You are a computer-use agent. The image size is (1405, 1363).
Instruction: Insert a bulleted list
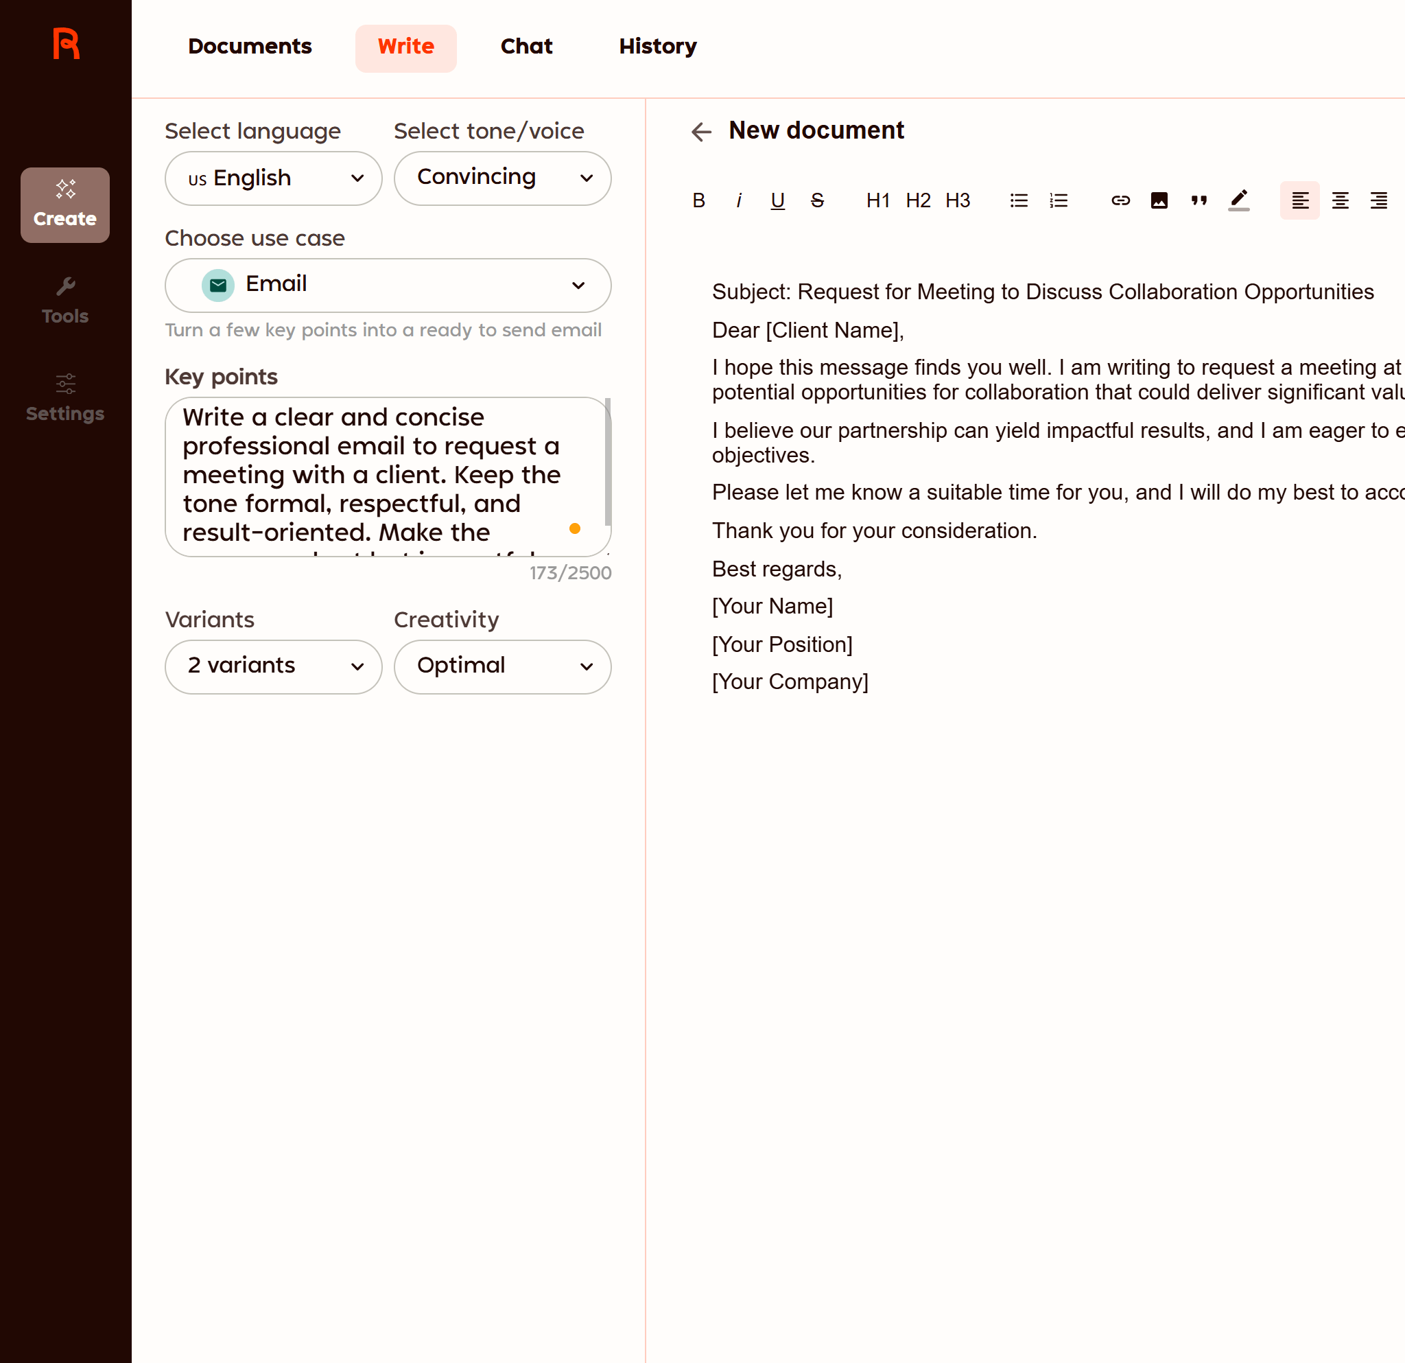[x=1019, y=201]
